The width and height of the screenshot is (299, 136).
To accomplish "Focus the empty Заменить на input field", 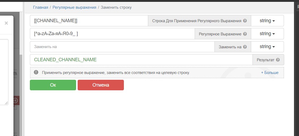I will coord(122,47).
